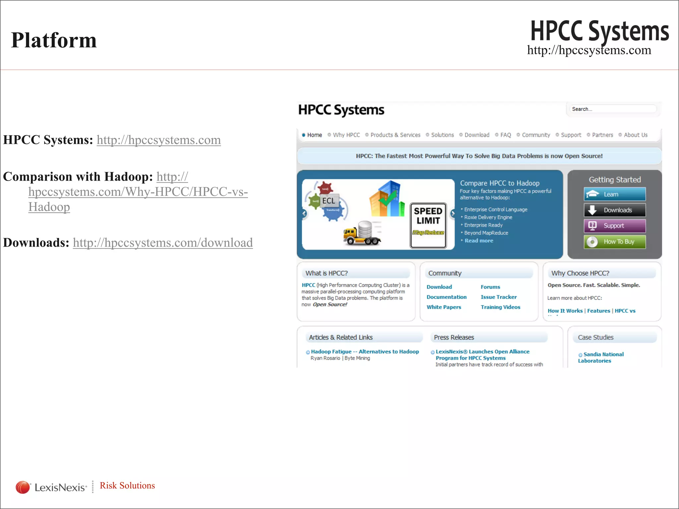Click the down arrow icon on Downloads
679x509 pixels.
592,210
